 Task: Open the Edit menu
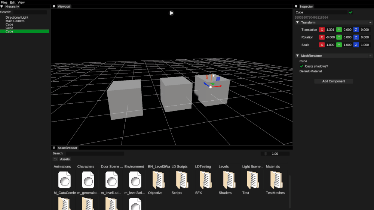click(13, 2)
